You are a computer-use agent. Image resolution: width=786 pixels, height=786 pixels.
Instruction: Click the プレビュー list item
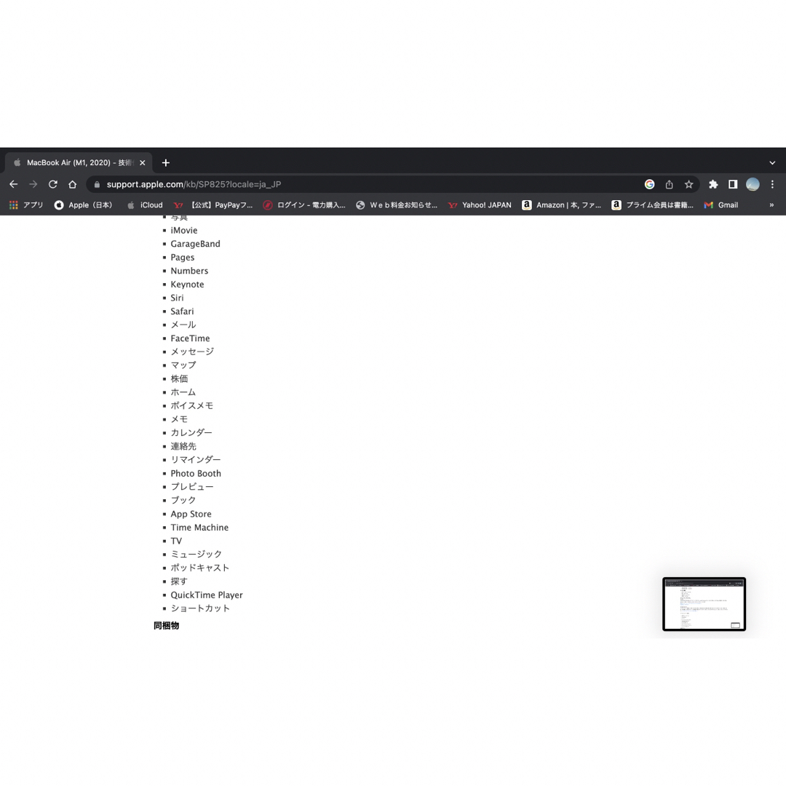tap(192, 487)
